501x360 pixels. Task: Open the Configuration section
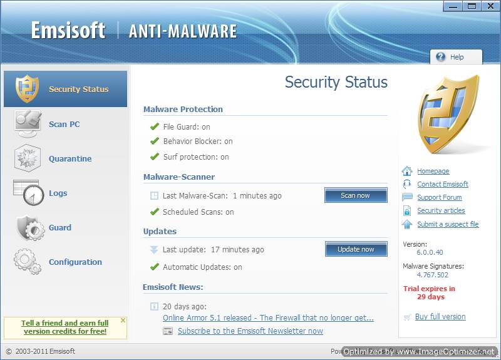(x=66, y=262)
